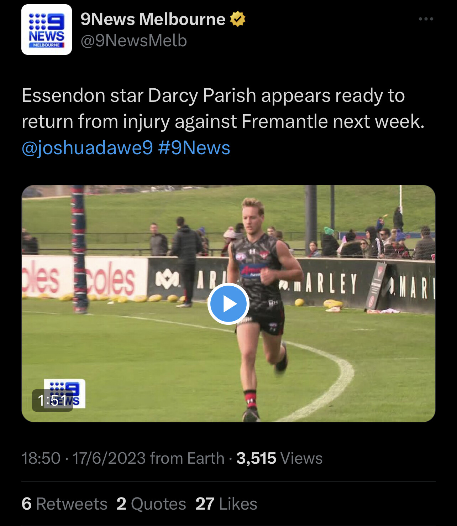Tap the 3,515 Views count
457x526 pixels.
[279, 458]
